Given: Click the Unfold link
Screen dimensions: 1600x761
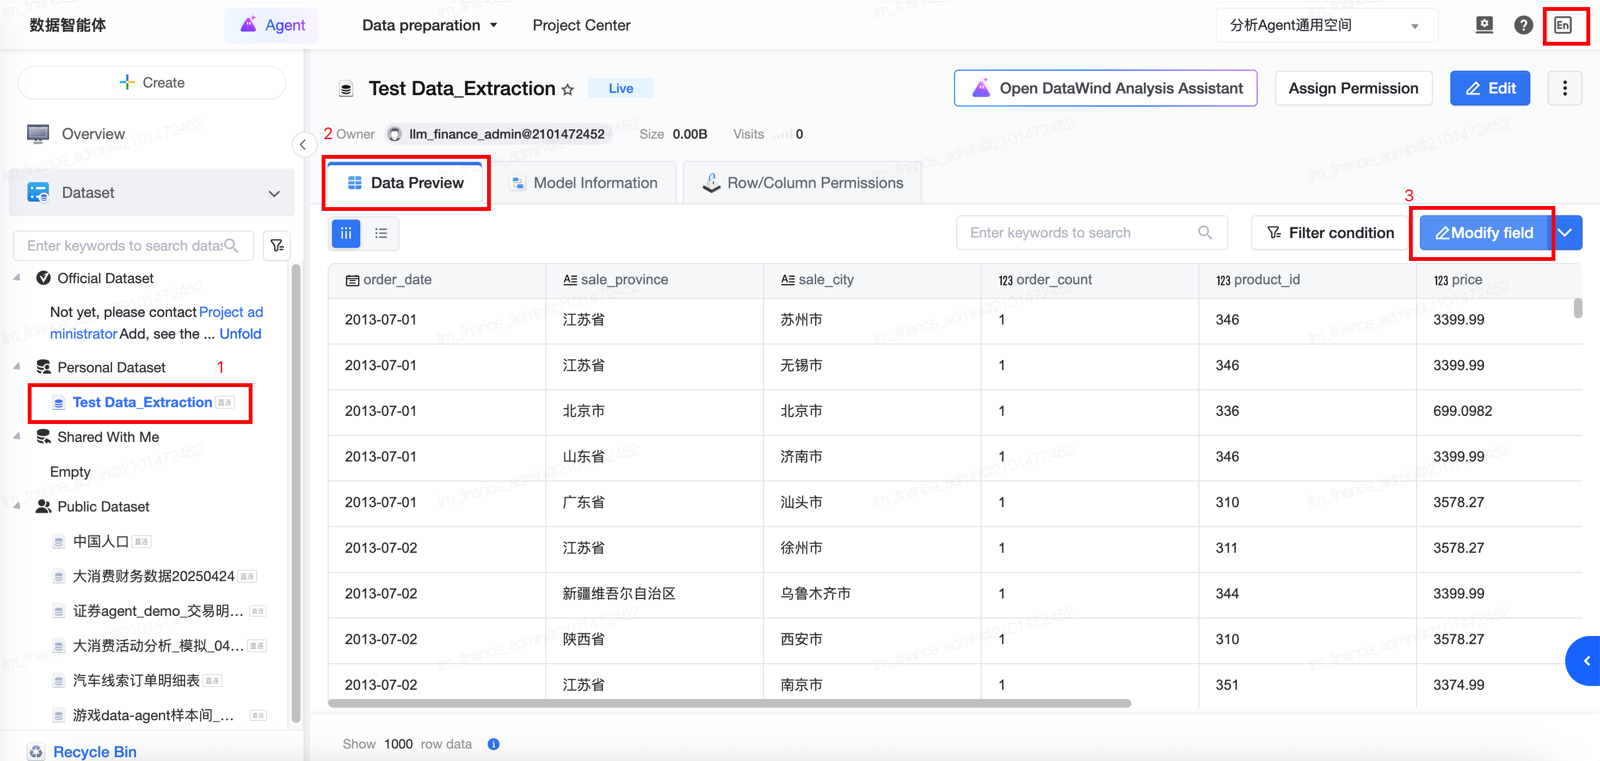Looking at the screenshot, I should [x=241, y=334].
